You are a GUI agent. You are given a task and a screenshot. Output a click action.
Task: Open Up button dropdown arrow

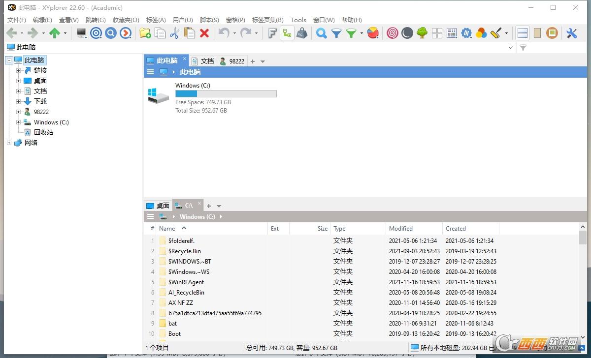point(65,33)
